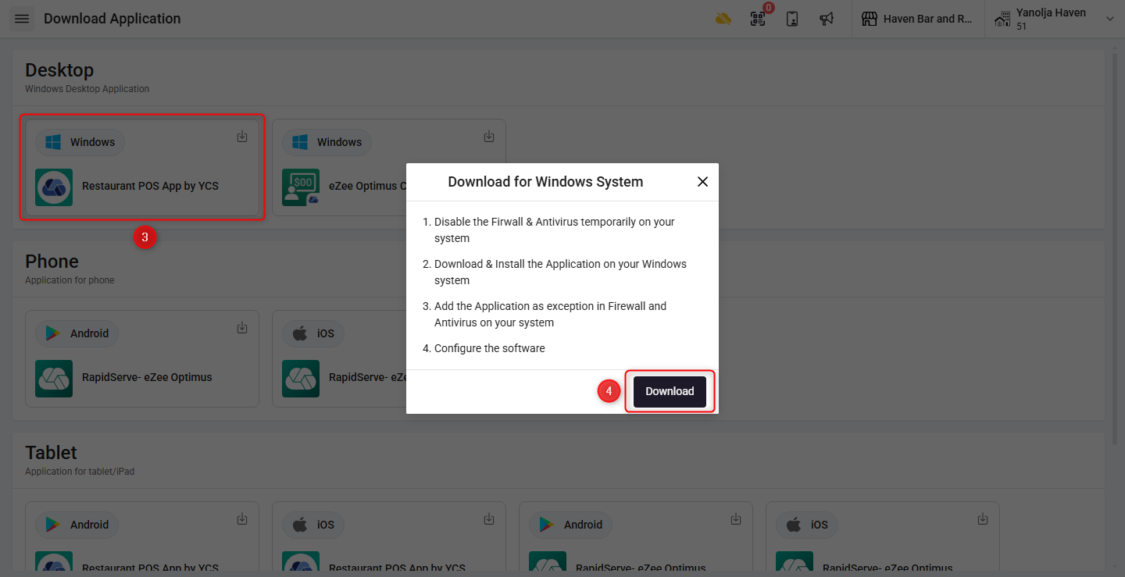Click download icon on eZee Optimus desktop card
This screenshot has height=577, width=1125.
tap(489, 137)
